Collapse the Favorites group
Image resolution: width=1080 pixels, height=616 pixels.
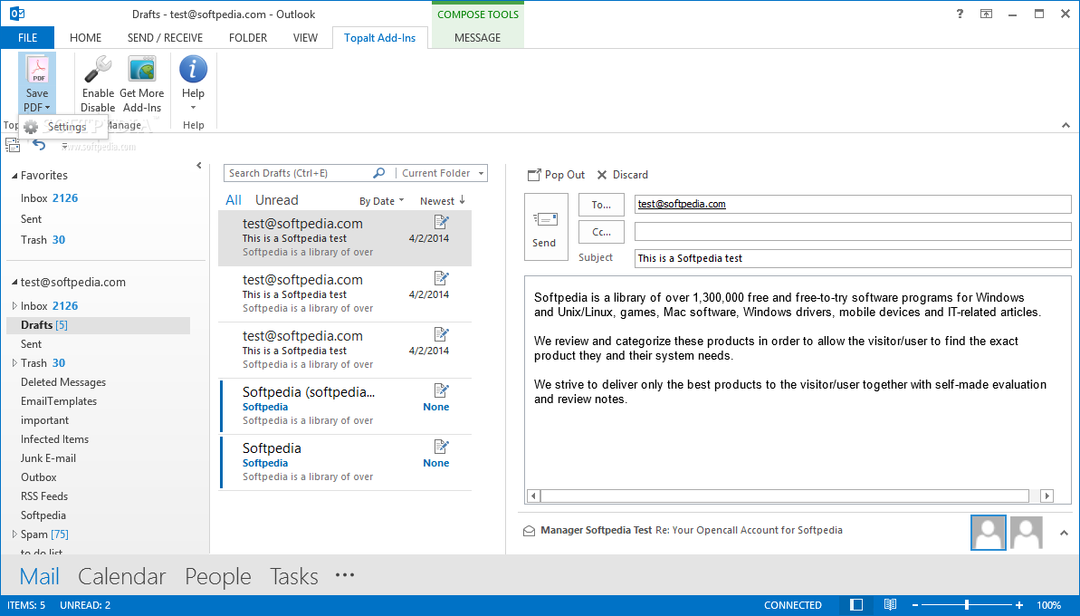(x=14, y=176)
